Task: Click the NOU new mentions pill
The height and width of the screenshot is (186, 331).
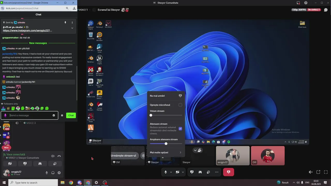Action: [6, 148]
